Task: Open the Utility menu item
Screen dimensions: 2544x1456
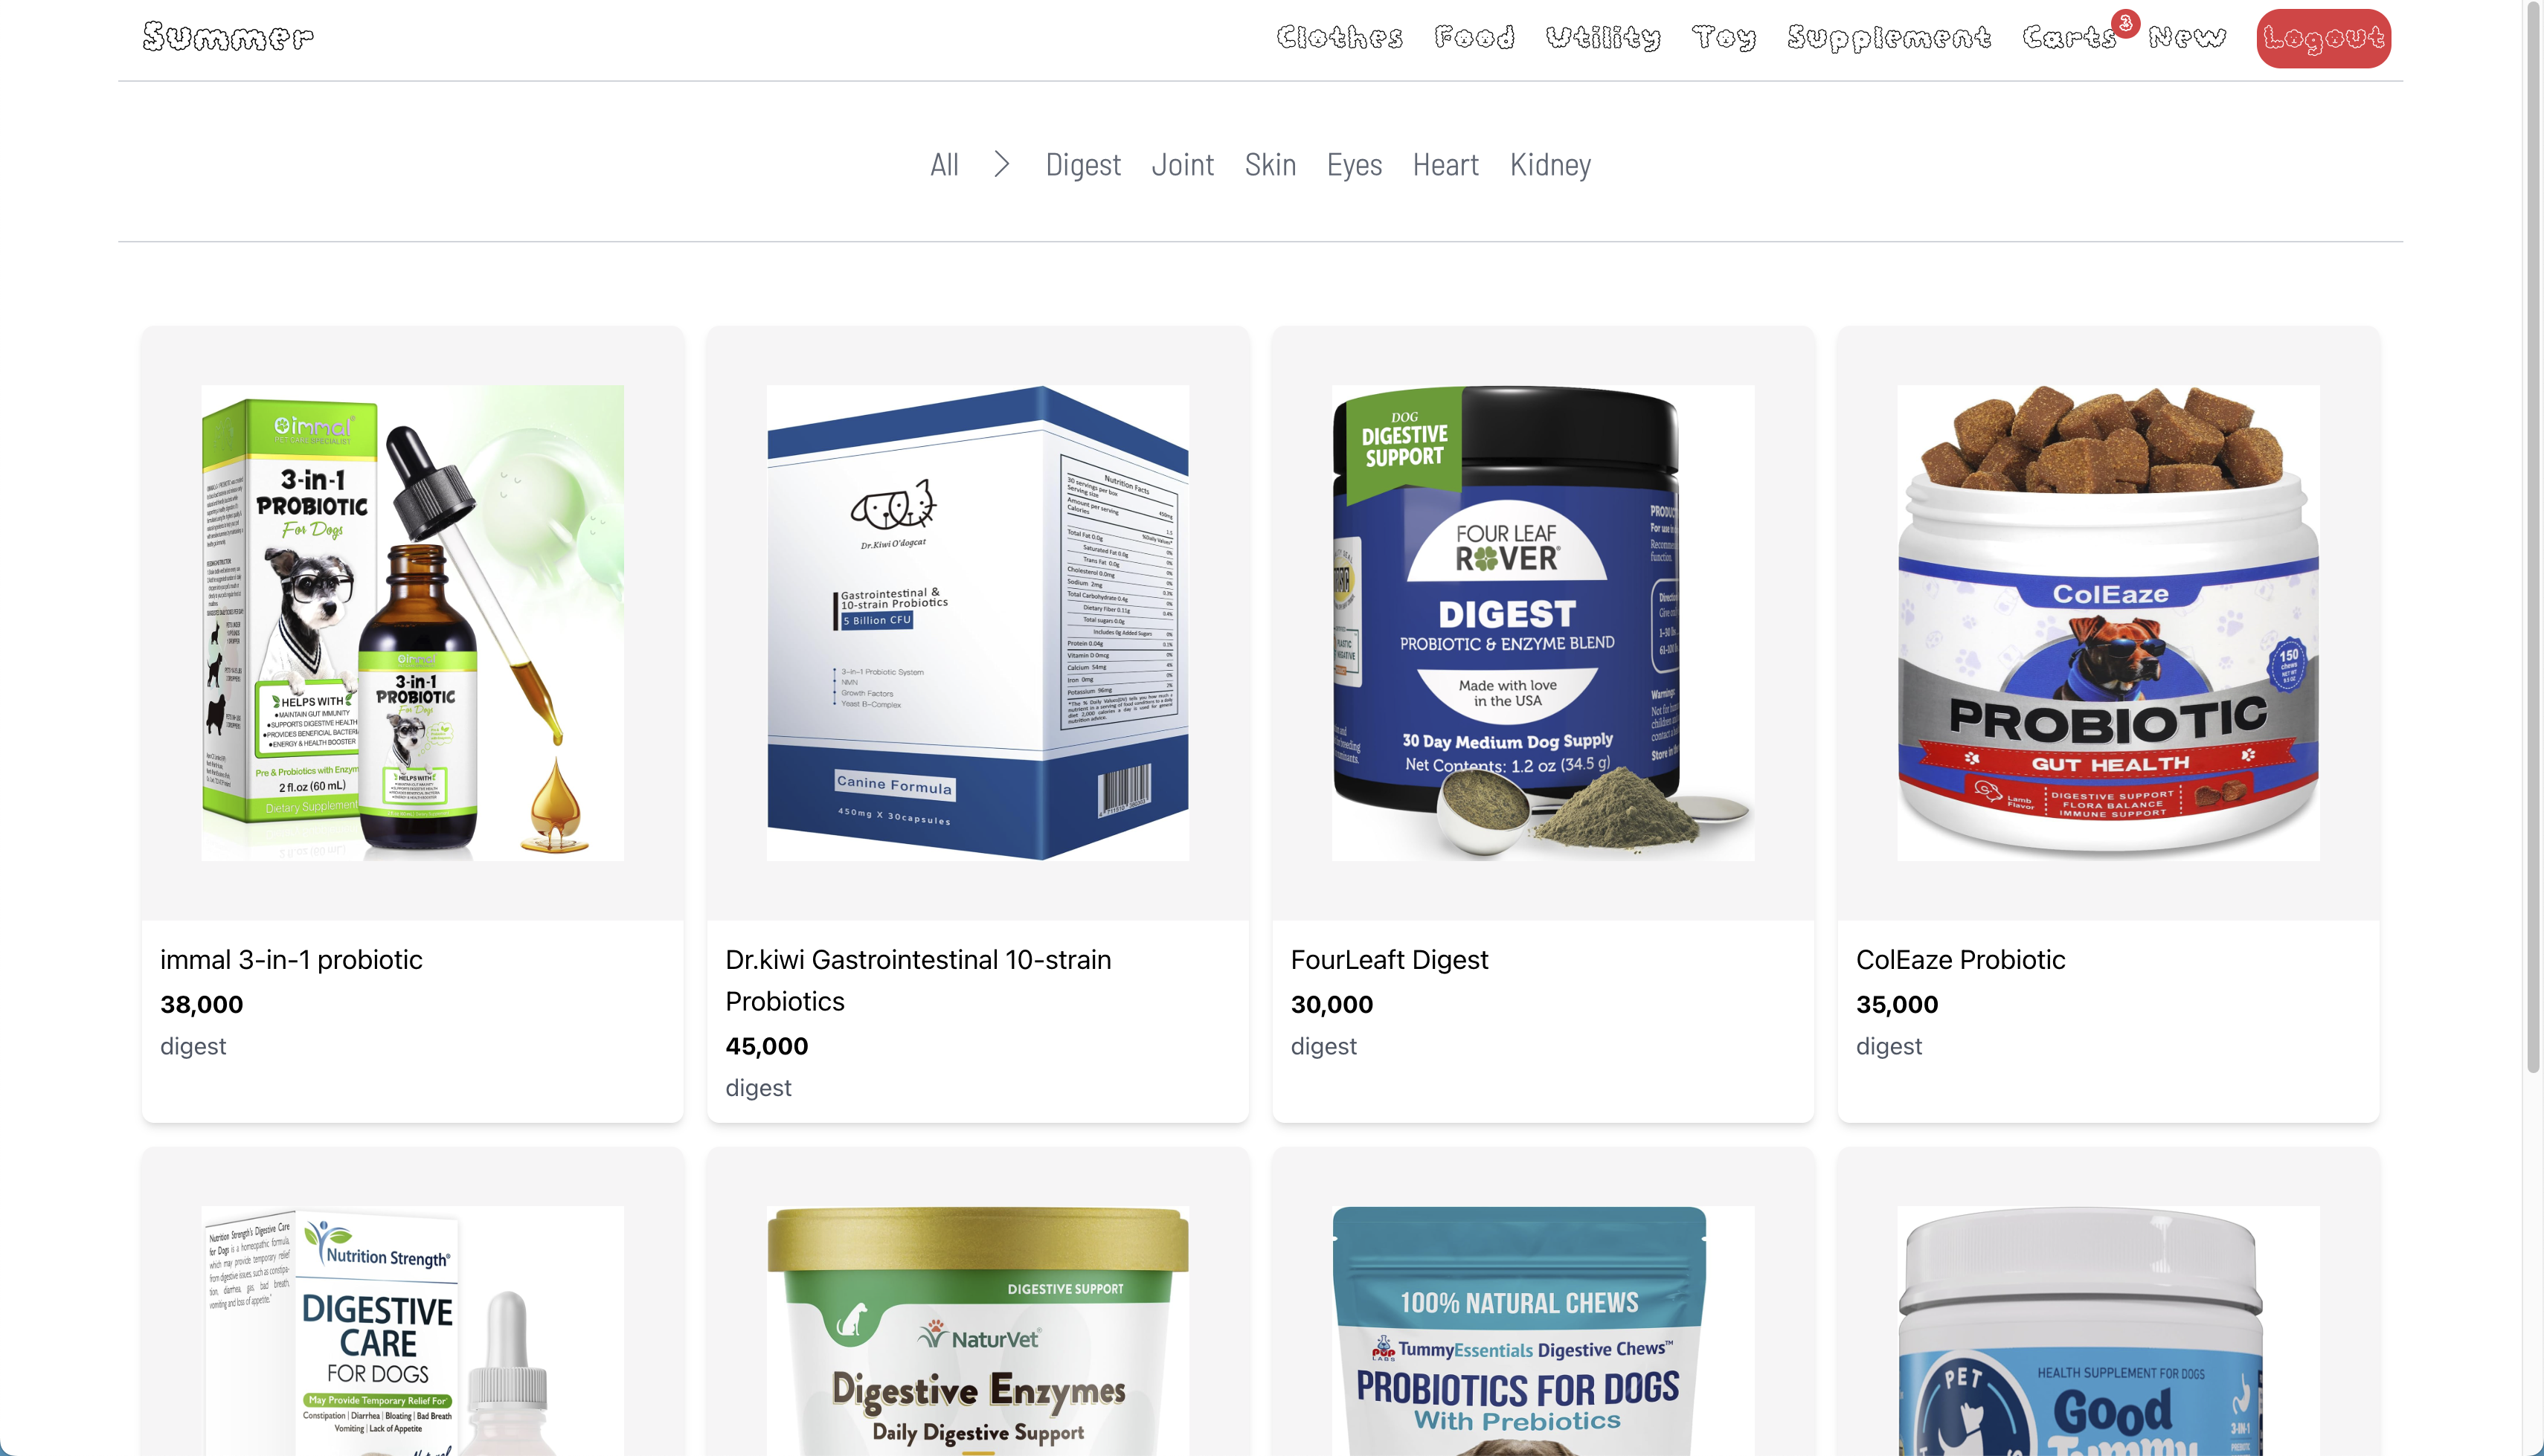Action: [x=1603, y=38]
